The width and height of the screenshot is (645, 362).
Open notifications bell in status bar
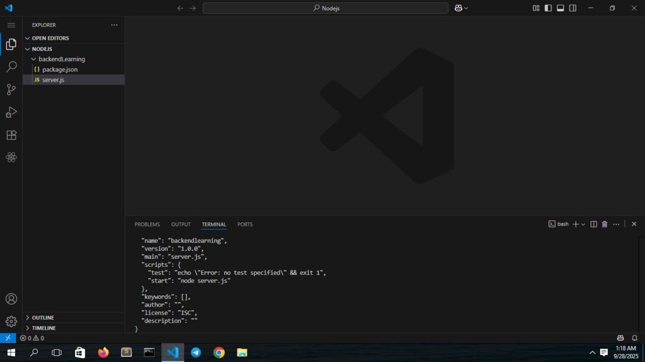tap(635, 338)
